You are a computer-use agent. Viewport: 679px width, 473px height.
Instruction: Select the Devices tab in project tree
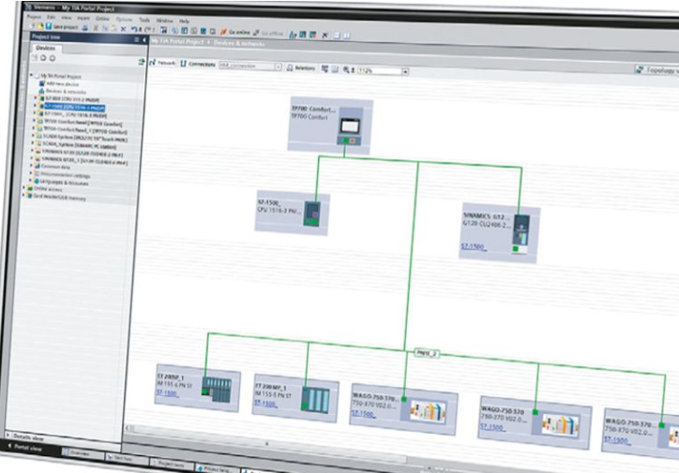[x=45, y=48]
